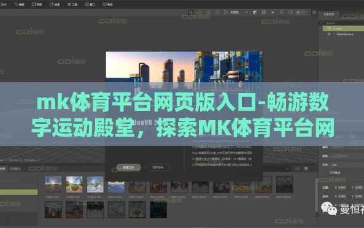Expand the box icon beside MainCamera

coord(329,34)
